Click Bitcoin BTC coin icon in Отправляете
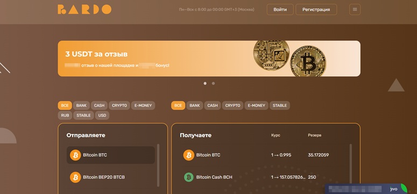417x194 pixels. tap(75, 155)
